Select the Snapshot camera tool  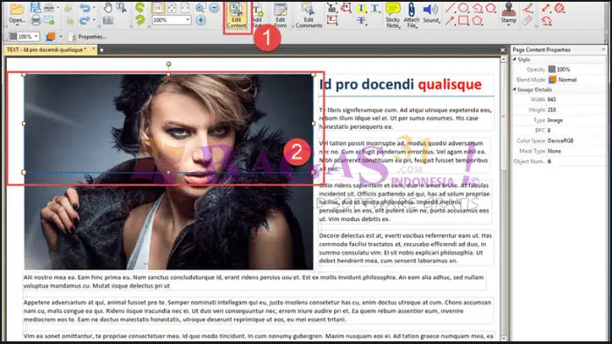tap(108, 20)
